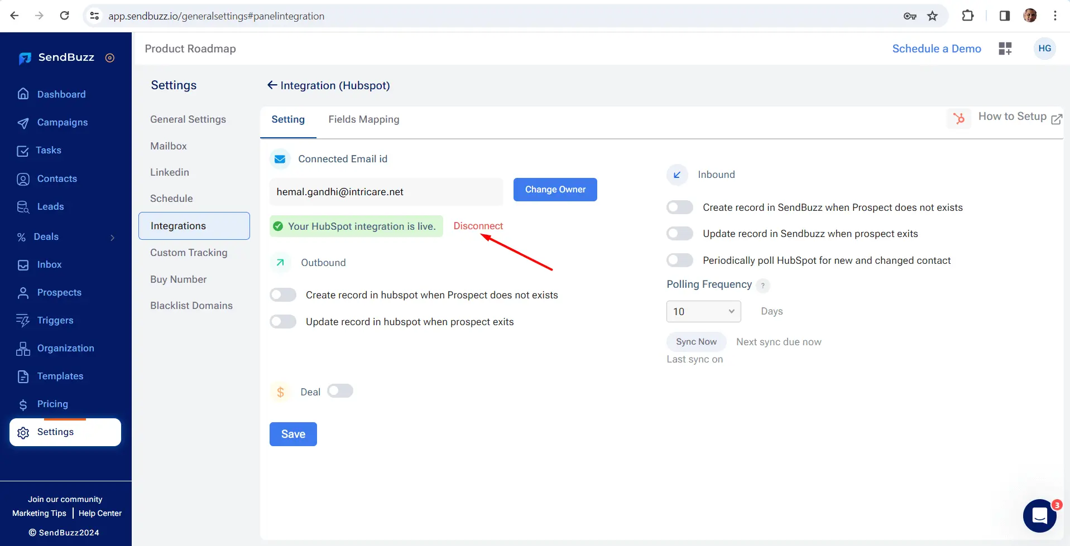Image resolution: width=1070 pixels, height=546 pixels.
Task: Click the Outbound arrow icon
Action: click(280, 263)
